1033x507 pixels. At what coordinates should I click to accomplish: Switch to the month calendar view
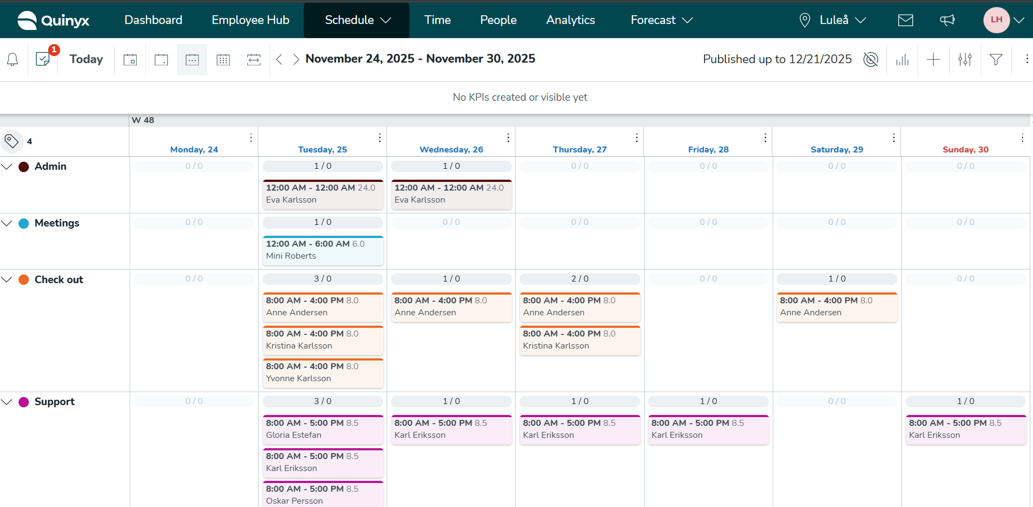coord(223,59)
